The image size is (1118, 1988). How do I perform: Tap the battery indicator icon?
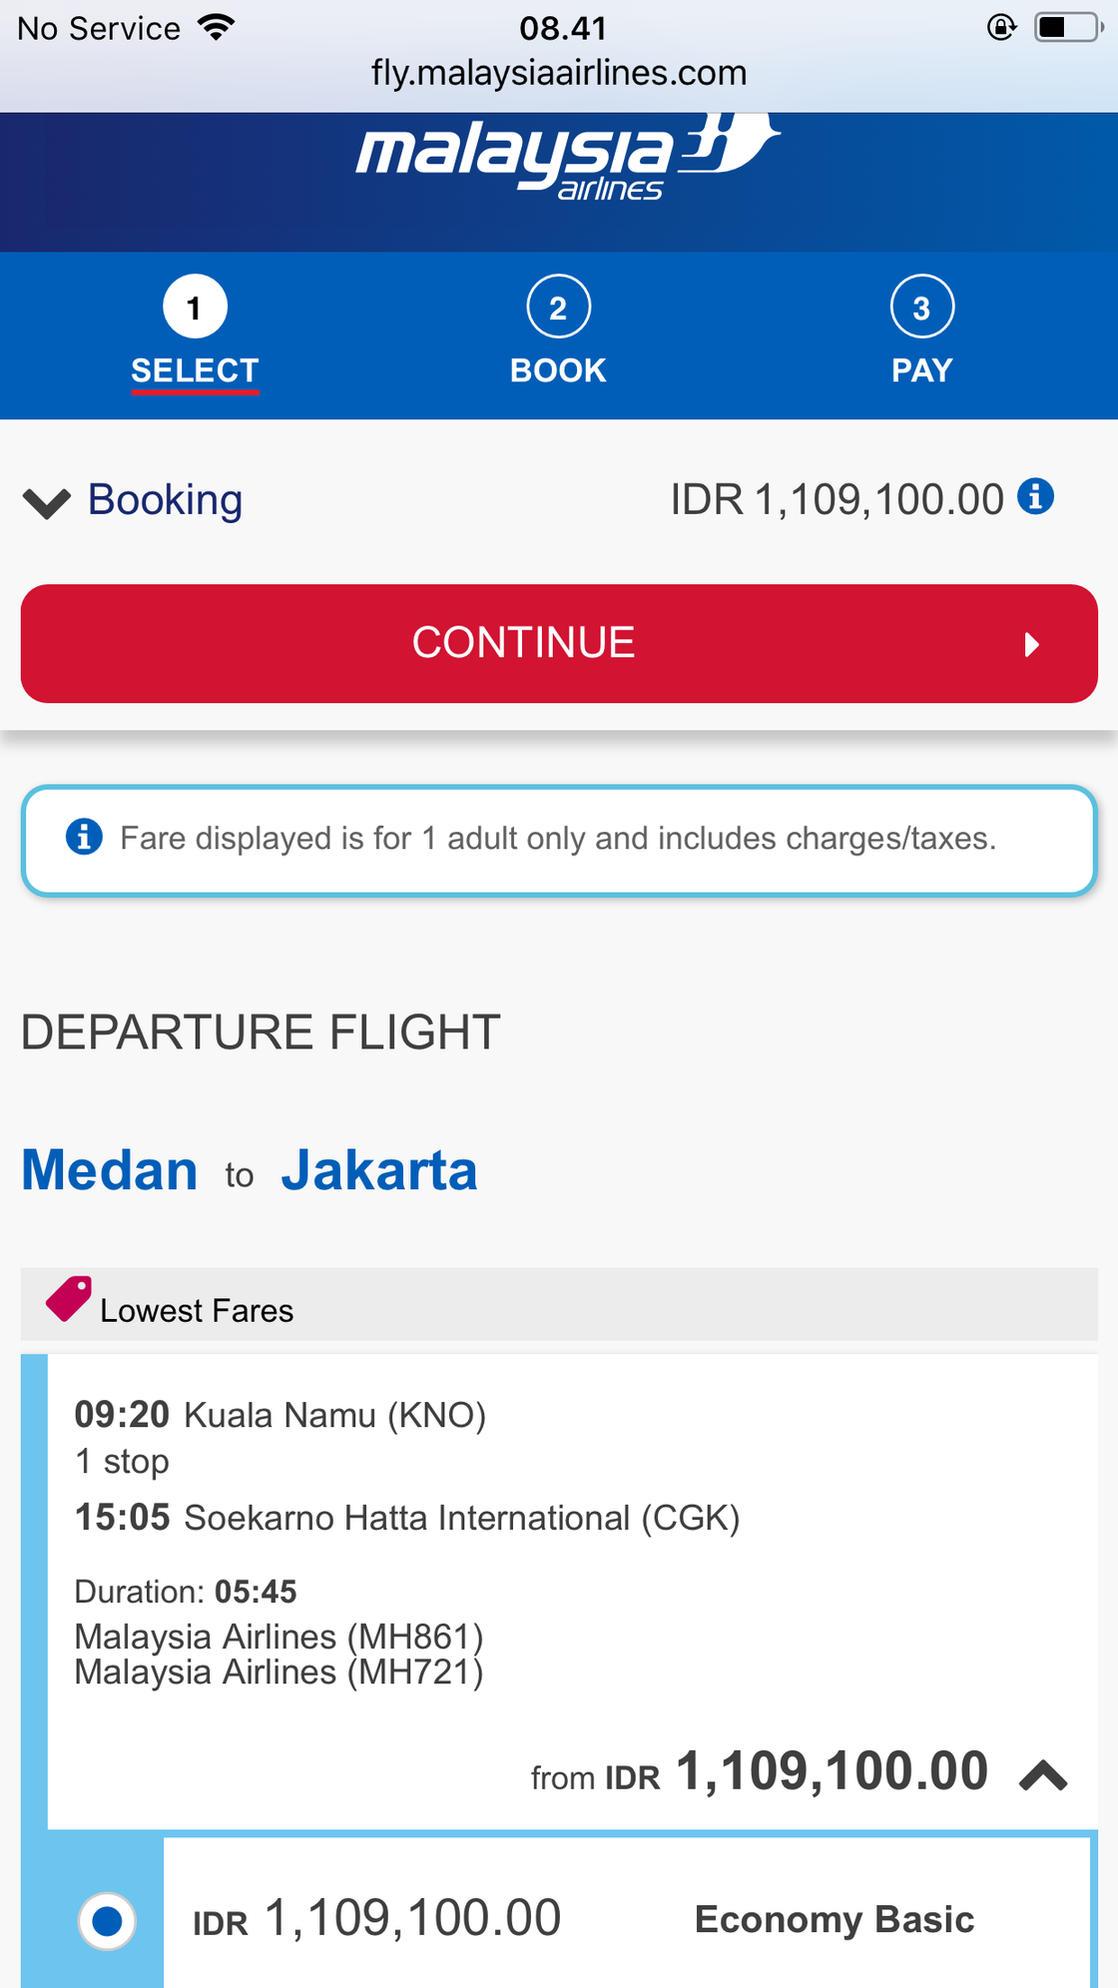[1069, 27]
